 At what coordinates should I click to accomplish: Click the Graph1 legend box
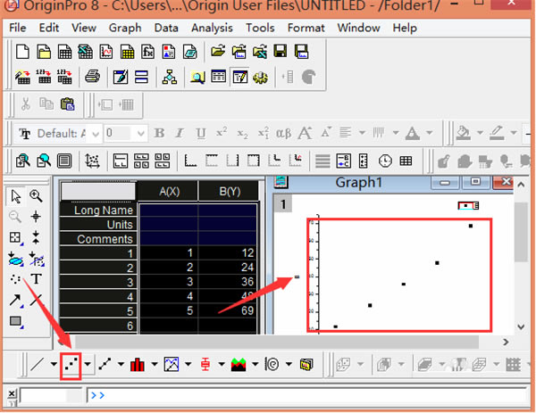point(468,205)
